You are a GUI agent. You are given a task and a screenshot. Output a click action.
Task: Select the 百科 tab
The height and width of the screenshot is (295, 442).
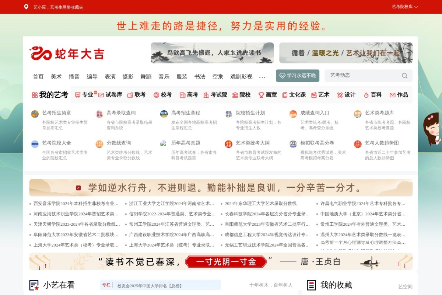373,95
